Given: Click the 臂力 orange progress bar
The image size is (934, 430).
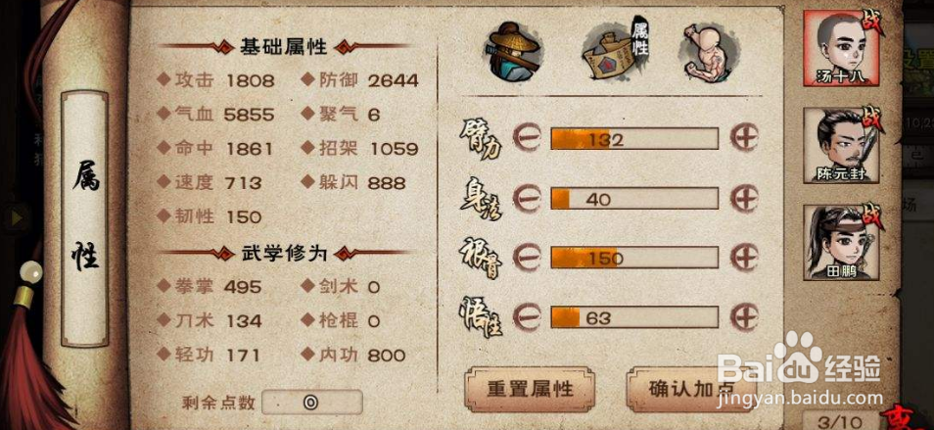Looking at the screenshot, I should click(x=634, y=139).
